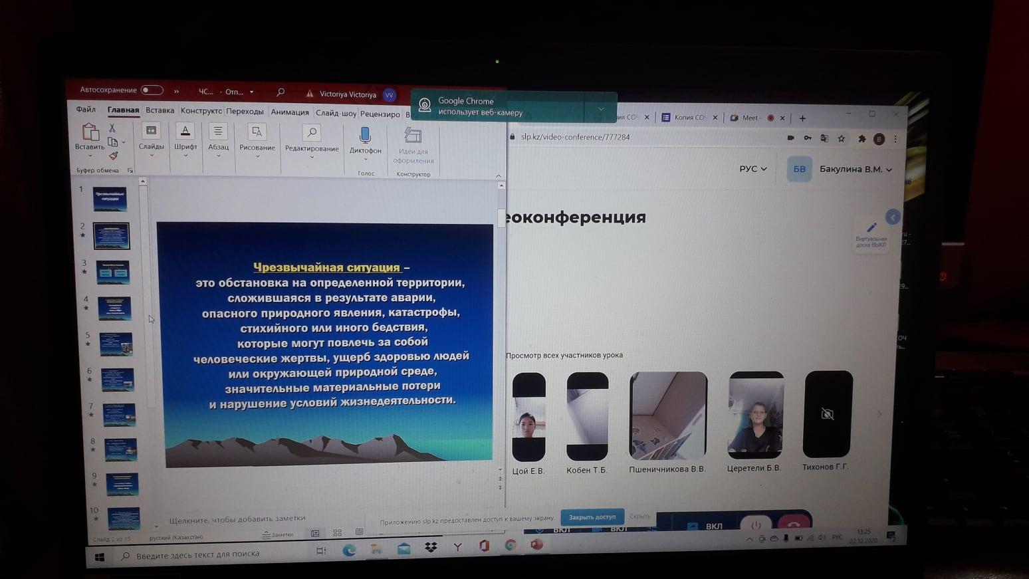Toggle the Виртуальная доска board switch

871,233
